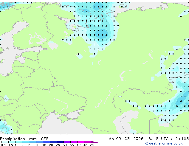Viewport: 189px width, 146px height.
Task: Select the 30–35 mm purple legend swatch
Action: [67, 142]
